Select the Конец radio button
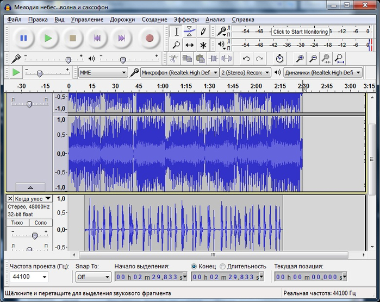This screenshot has height=302, width=380. (x=194, y=266)
